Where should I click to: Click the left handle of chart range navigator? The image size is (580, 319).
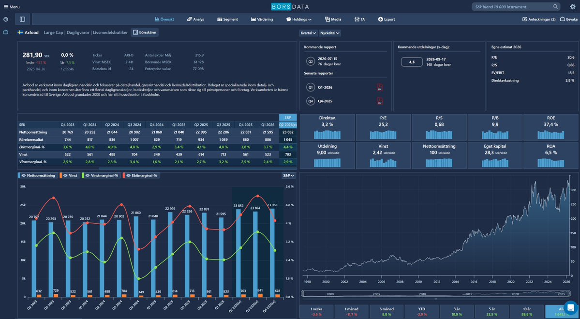[x=302, y=294]
